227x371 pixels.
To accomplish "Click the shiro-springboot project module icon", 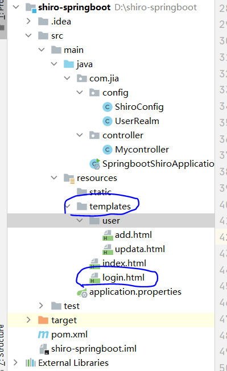I will [x=31, y=7].
